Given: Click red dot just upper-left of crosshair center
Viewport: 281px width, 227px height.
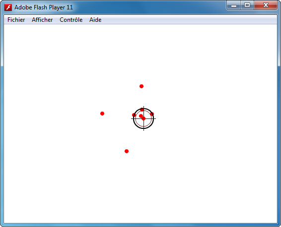Looking at the screenshot, I should [141, 116].
